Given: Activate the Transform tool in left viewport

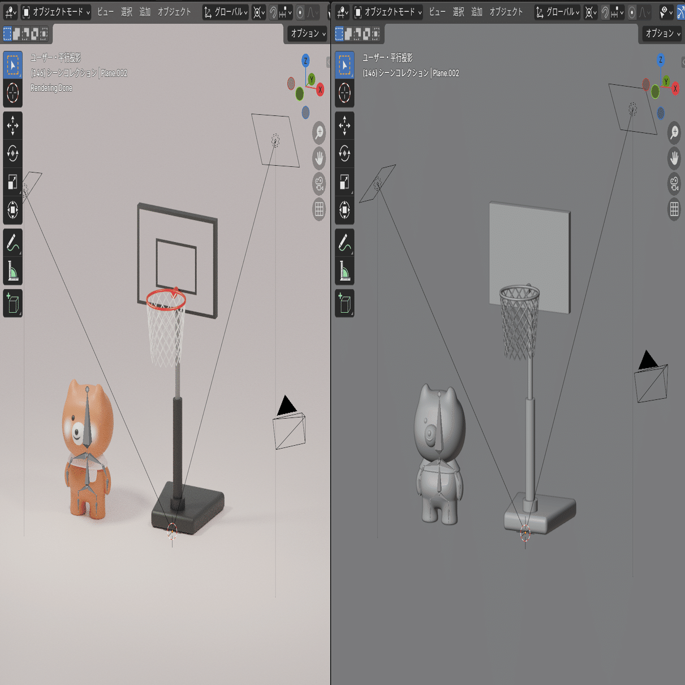Looking at the screenshot, I should click(12, 210).
